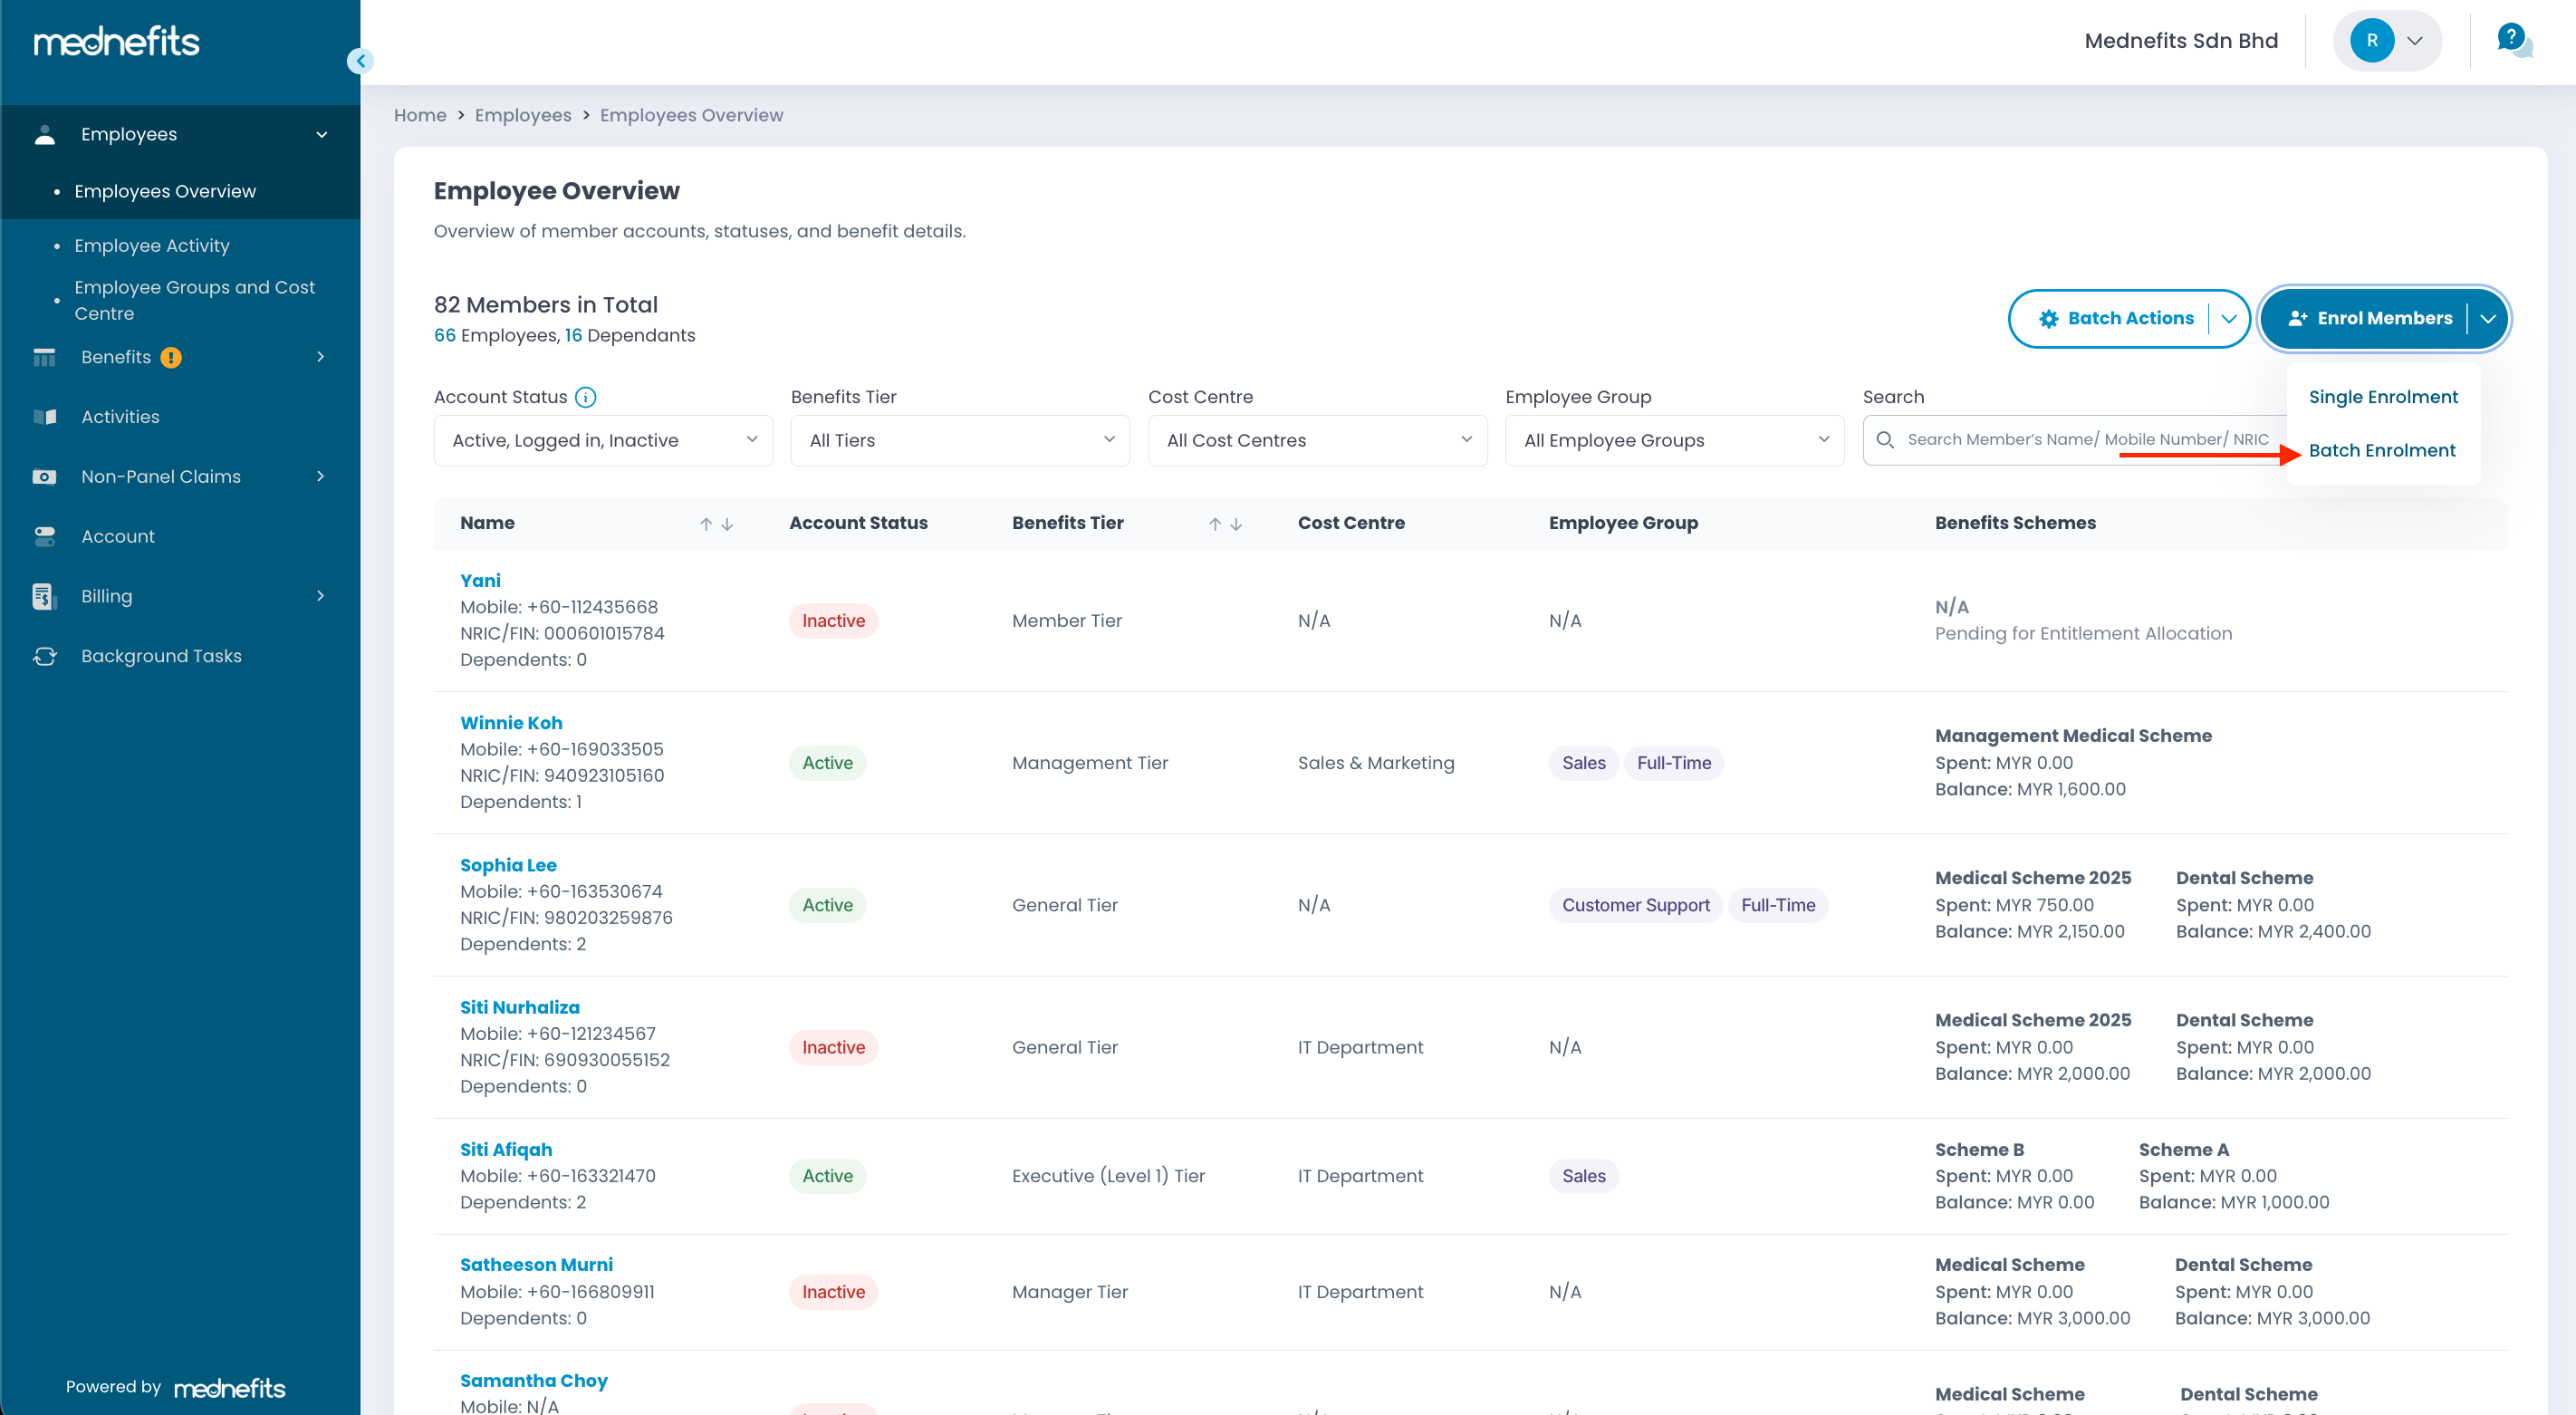
Task: Open the Account sidebar item
Action: [x=118, y=536]
